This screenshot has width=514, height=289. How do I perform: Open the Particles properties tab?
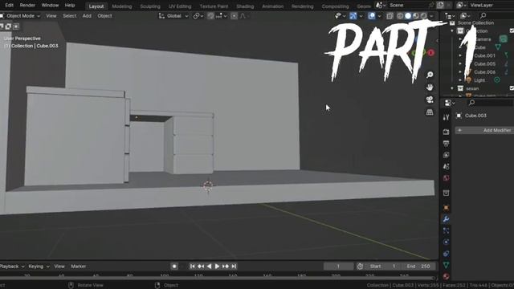[x=446, y=230]
